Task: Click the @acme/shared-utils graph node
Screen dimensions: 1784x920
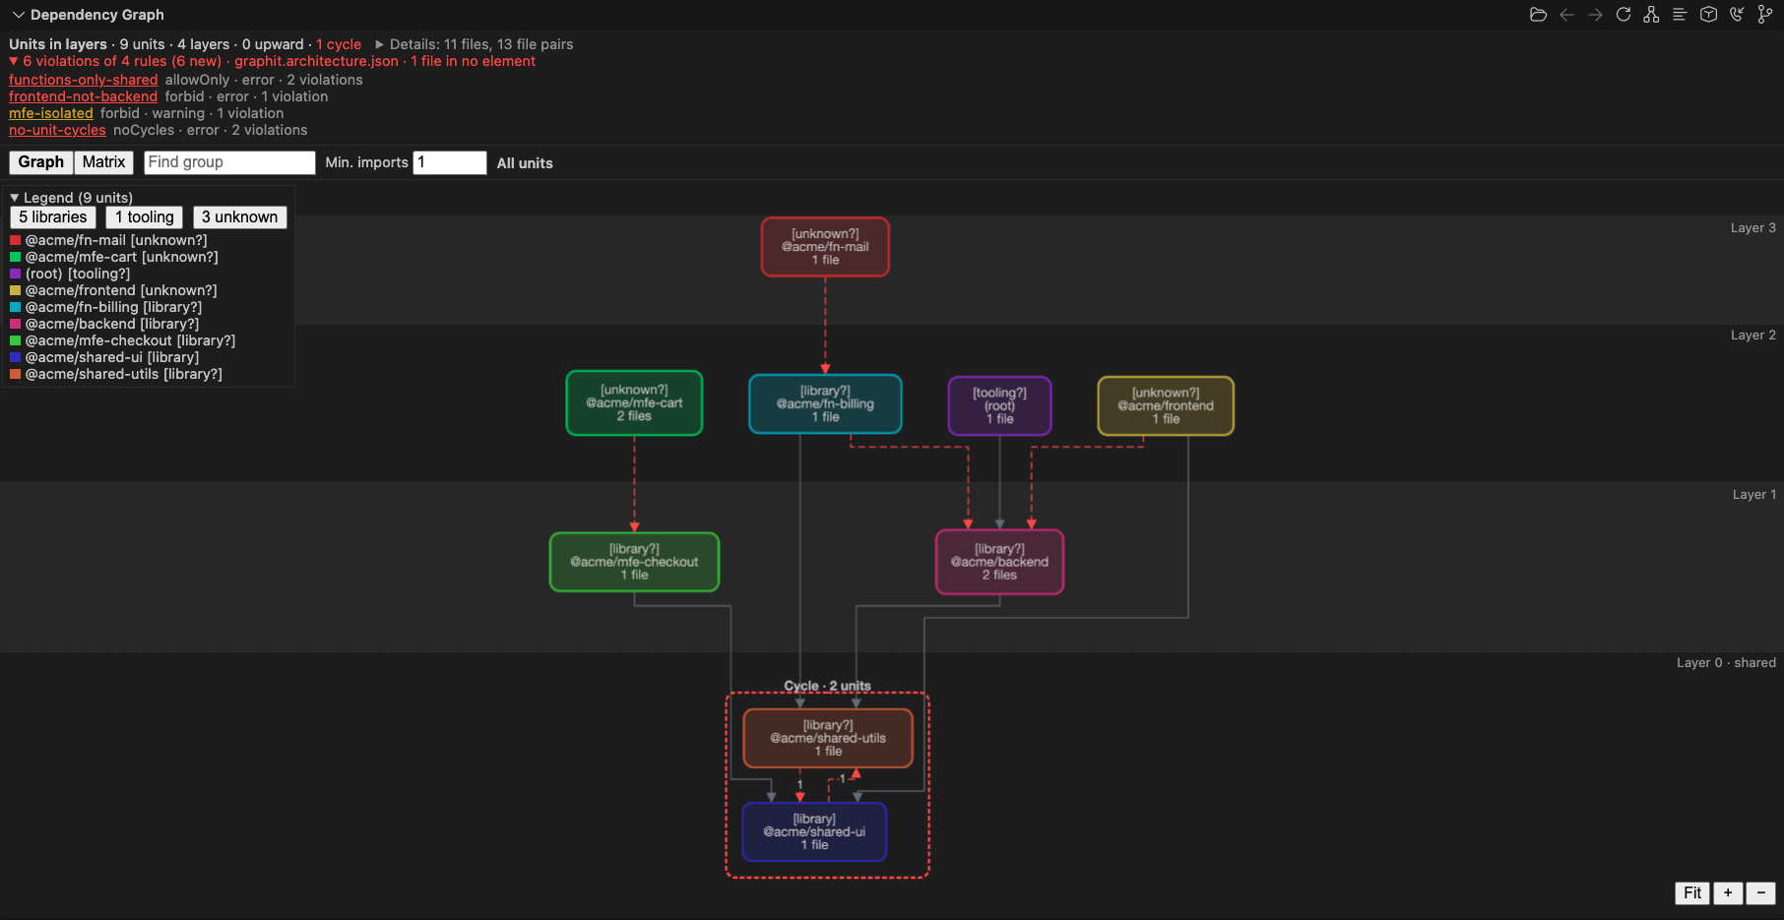Action: pyautogui.click(x=828, y=738)
